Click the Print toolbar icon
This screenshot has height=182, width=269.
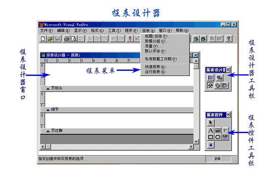[x=66, y=39]
